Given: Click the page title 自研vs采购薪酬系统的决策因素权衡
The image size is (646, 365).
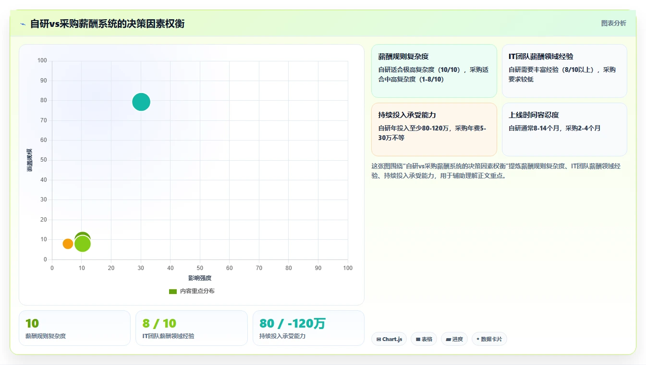Looking at the screenshot, I should [x=107, y=24].
